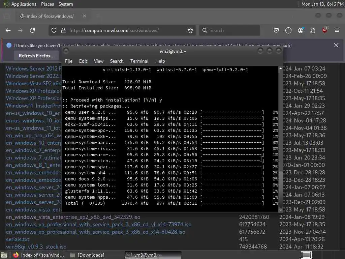This screenshot has width=345, height=259.
Task: Click the Total Download Size line in terminal
Action: coord(107,82)
